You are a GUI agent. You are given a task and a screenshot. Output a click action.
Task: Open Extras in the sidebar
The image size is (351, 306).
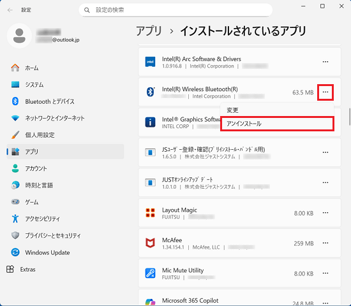21,269
